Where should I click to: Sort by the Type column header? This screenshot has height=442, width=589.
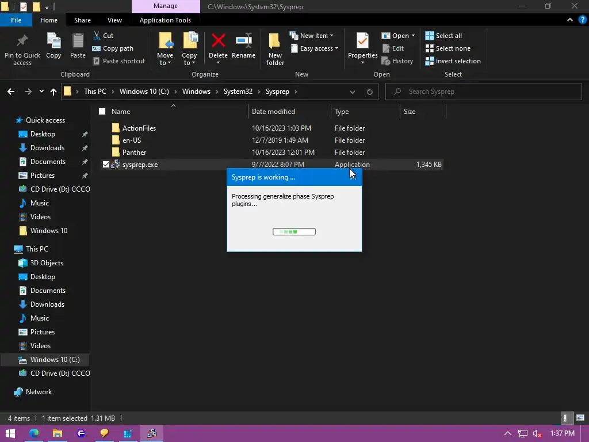365,111
